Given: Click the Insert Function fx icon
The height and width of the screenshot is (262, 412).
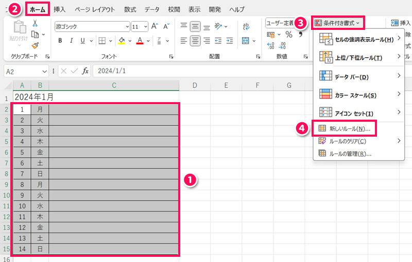Looking at the screenshot, I should point(85,71).
